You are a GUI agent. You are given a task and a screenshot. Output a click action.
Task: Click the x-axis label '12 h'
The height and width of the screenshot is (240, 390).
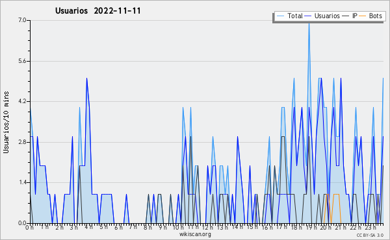207,228
